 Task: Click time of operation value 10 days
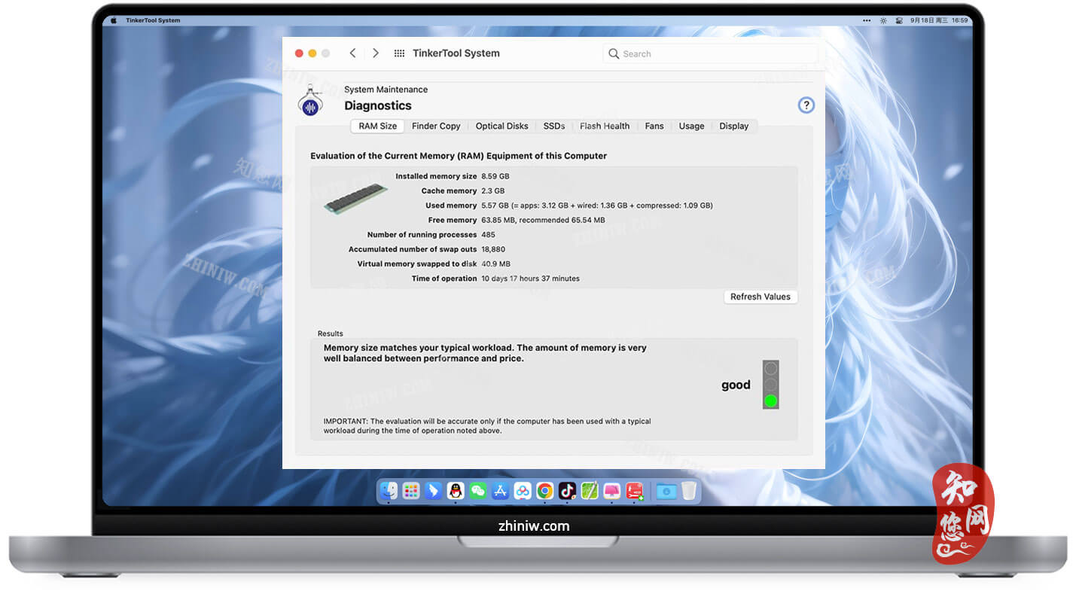[x=531, y=279]
